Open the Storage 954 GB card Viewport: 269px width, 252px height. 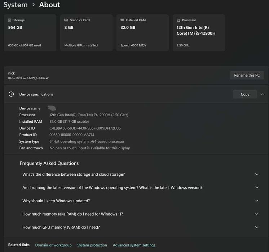click(30, 33)
